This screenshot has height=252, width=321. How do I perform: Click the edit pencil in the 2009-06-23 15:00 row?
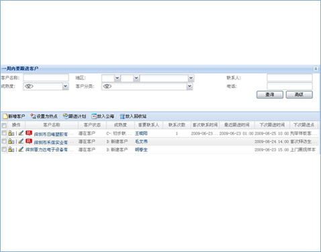coord(21,149)
